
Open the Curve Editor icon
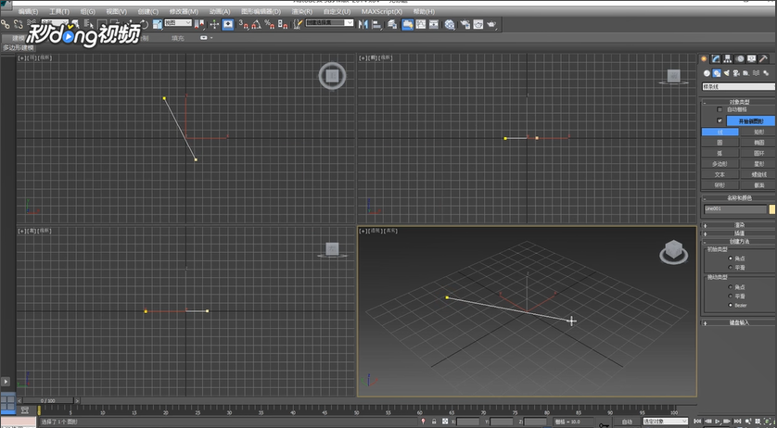click(421, 24)
